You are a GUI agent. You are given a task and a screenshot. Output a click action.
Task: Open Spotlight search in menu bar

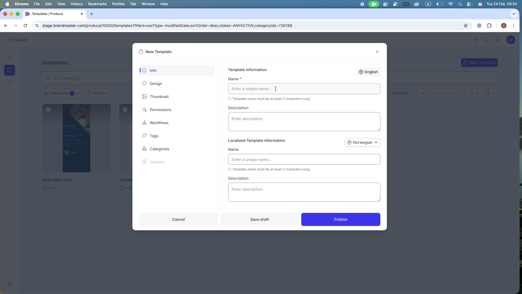point(460,4)
